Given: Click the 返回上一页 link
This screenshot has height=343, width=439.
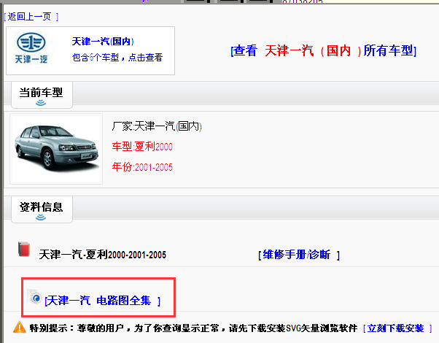Looking at the screenshot, I should click(31, 17).
